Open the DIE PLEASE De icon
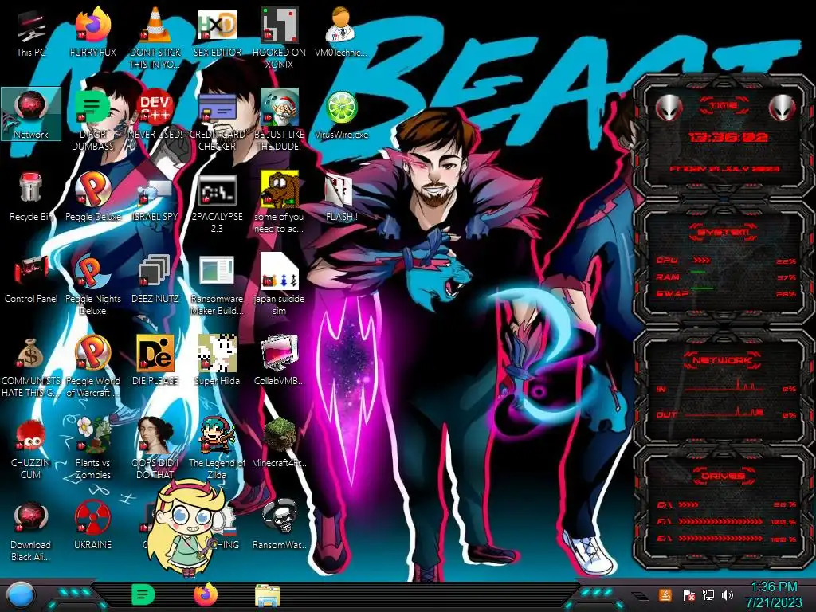The image size is (816, 612). (155, 360)
